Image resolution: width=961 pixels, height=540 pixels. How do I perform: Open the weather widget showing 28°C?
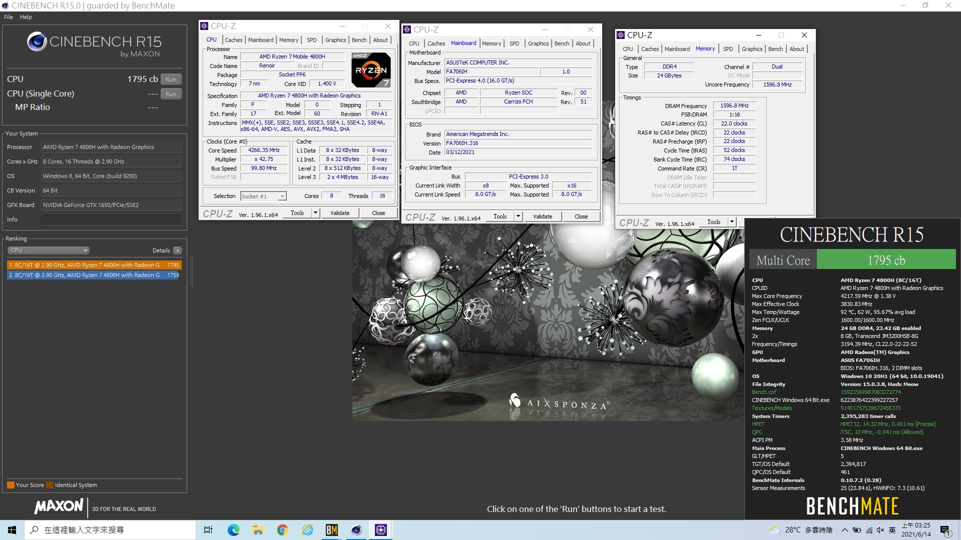click(801, 530)
